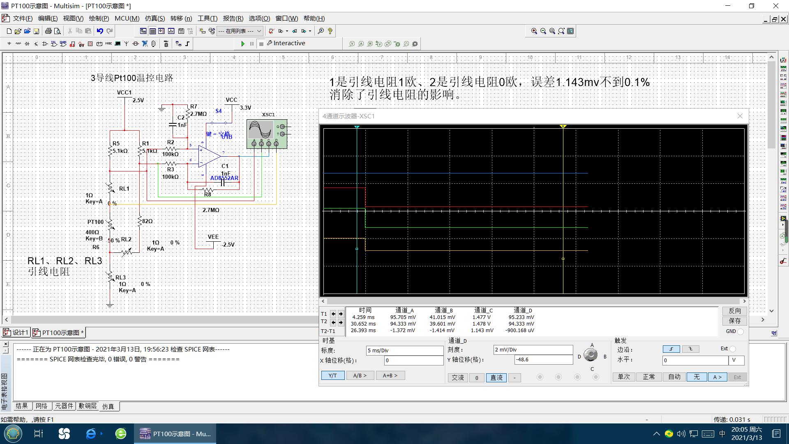
Task: Save the current schematic
Action: click(x=36, y=31)
